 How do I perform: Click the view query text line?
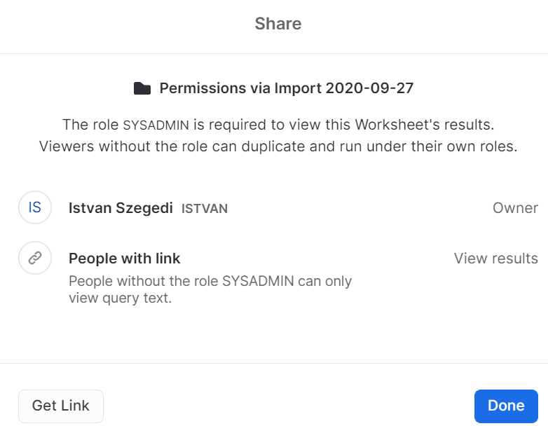point(120,298)
